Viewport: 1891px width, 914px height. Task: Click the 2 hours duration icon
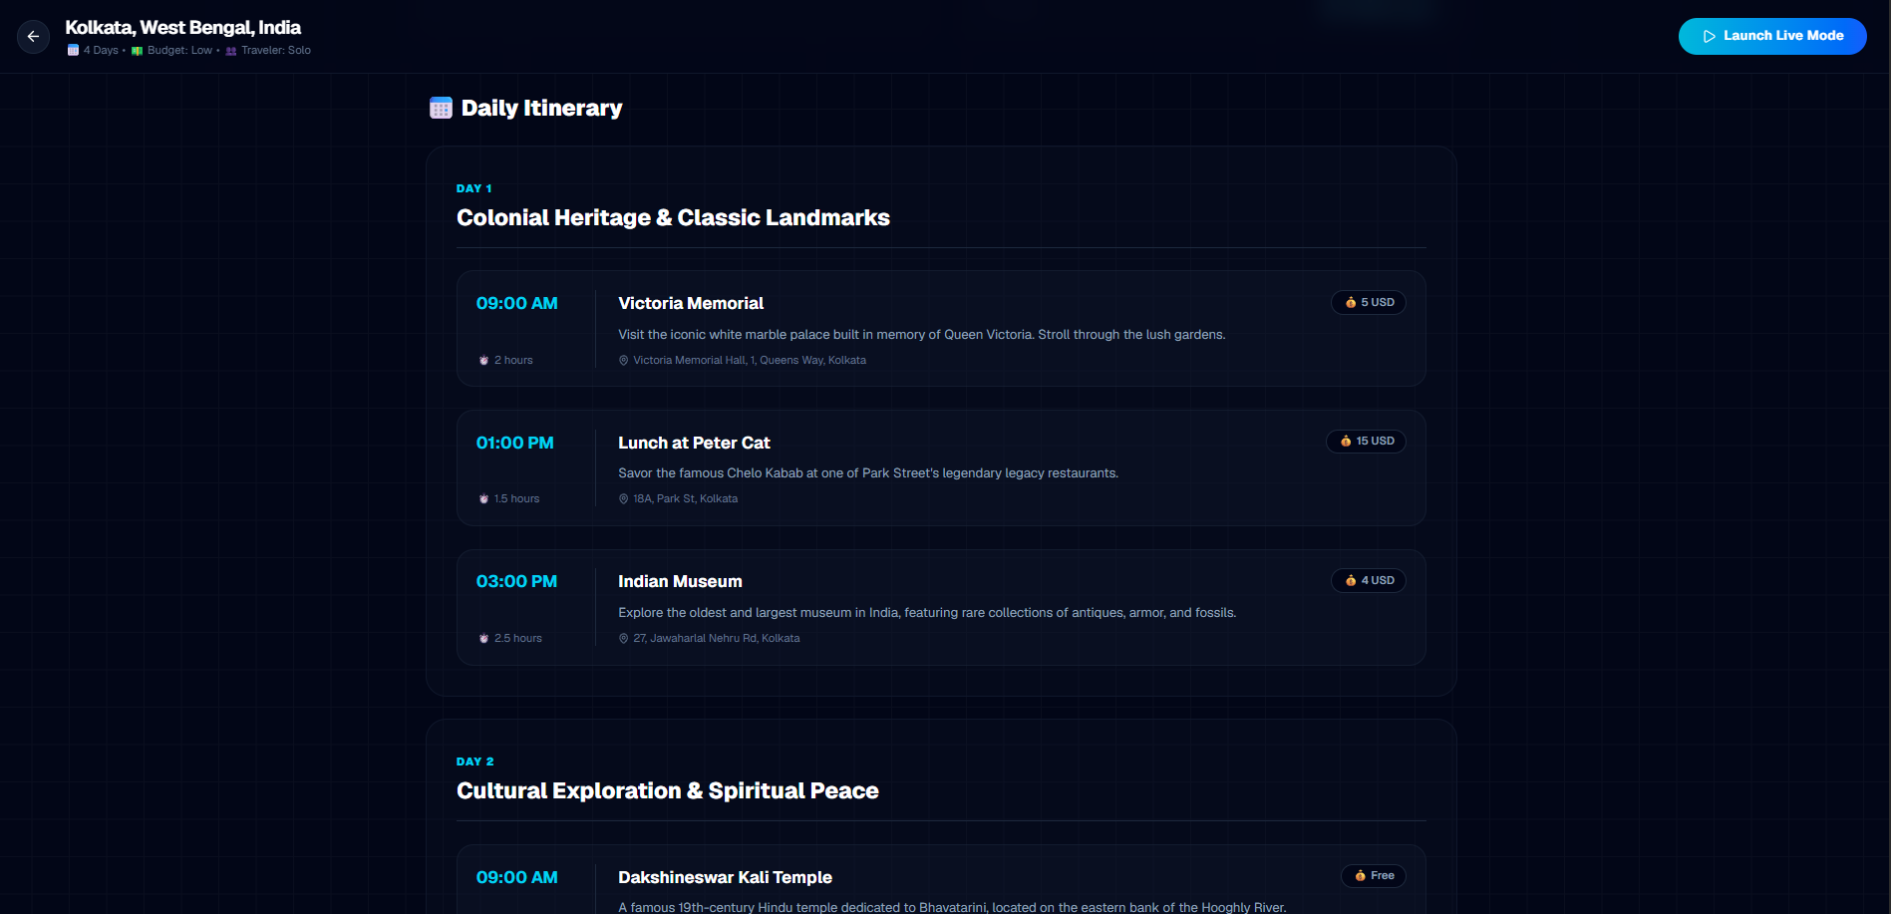pyautogui.click(x=483, y=360)
